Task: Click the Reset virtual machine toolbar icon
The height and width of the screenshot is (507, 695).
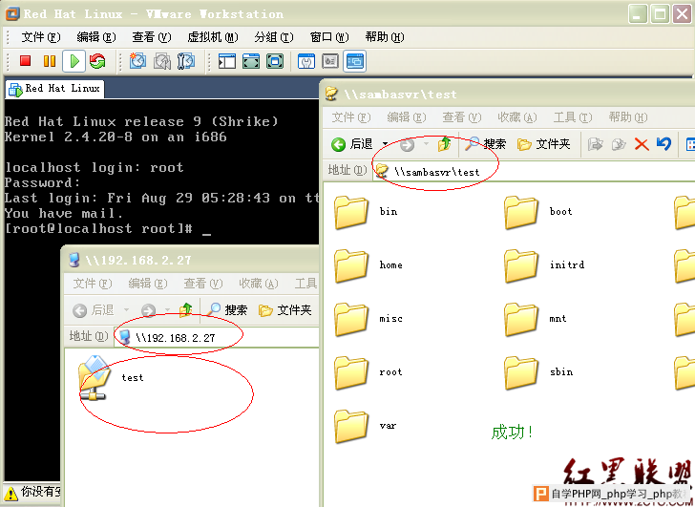Action: pos(97,61)
